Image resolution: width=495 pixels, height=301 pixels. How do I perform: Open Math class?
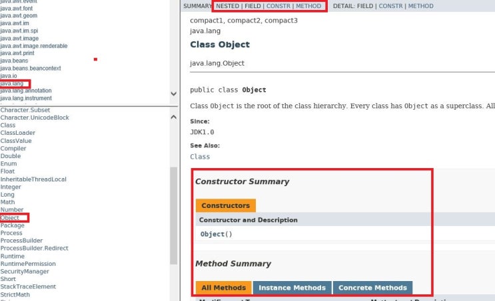7,202
